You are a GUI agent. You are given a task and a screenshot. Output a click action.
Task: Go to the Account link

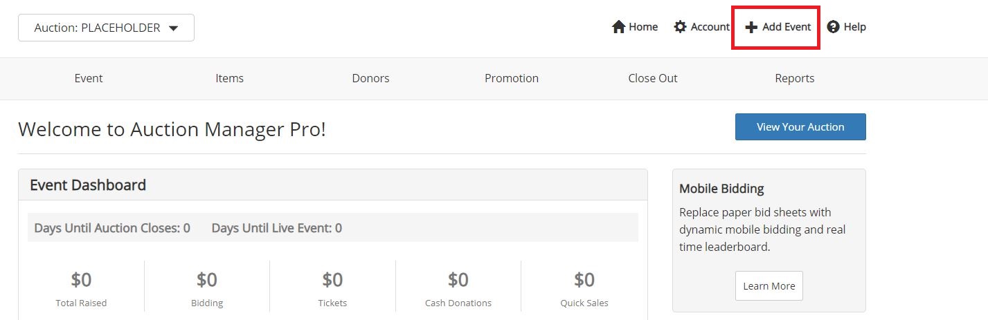tap(710, 27)
